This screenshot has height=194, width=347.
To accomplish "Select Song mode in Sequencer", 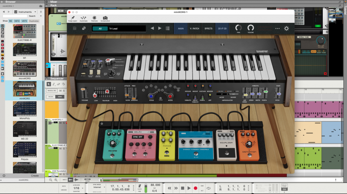I will [60, 97].
